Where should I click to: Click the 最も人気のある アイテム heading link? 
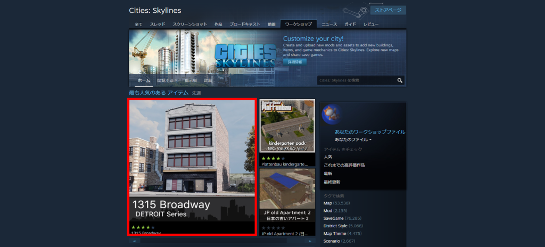[x=159, y=93]
